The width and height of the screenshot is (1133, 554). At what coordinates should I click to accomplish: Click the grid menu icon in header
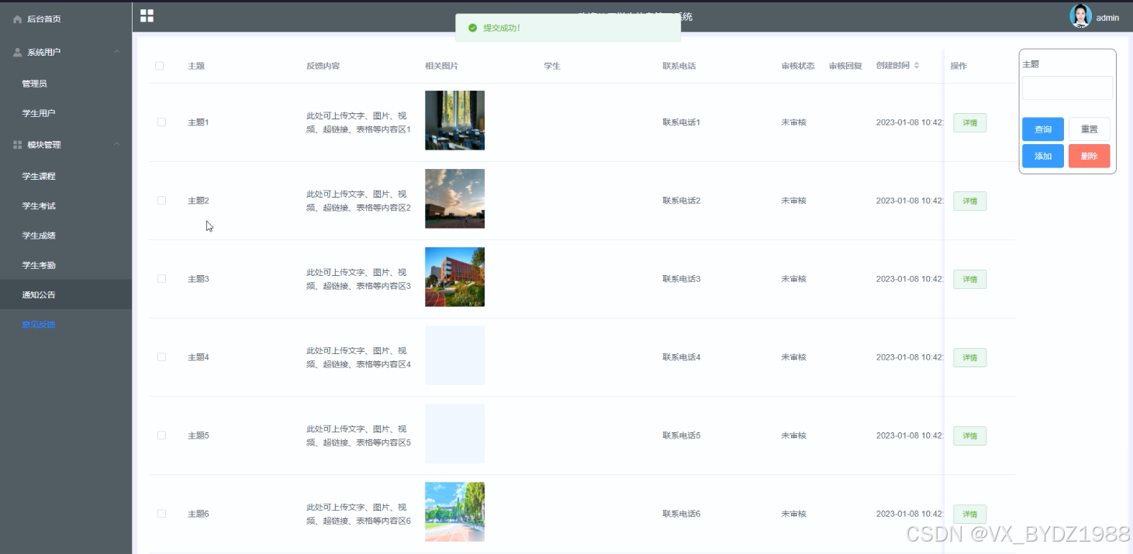click(147, 15)
